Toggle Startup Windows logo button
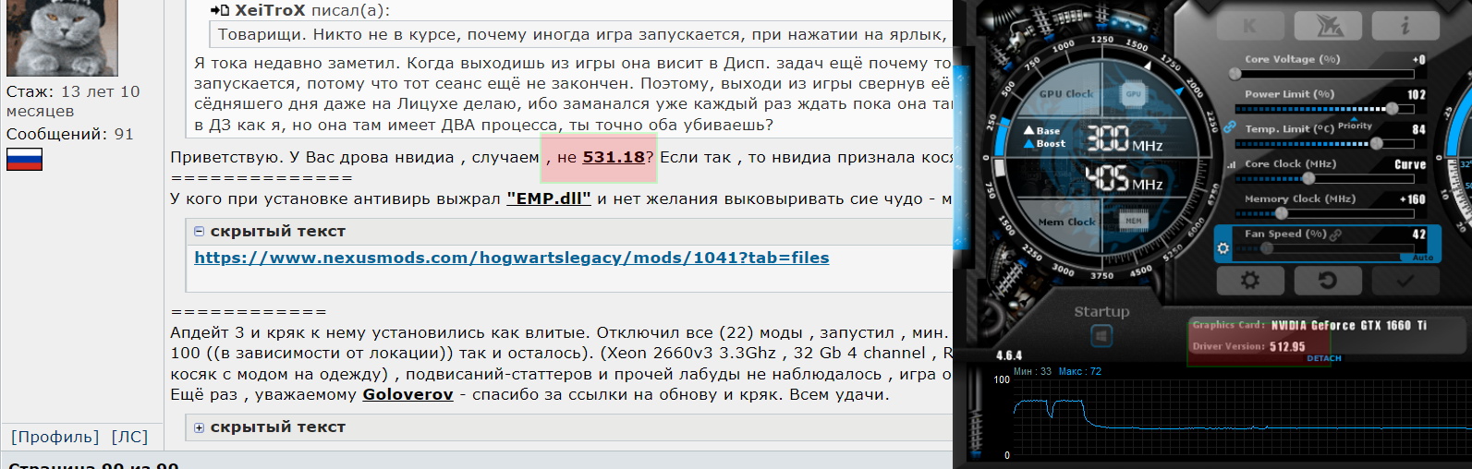1472x469 pixels. point(1101,338)
